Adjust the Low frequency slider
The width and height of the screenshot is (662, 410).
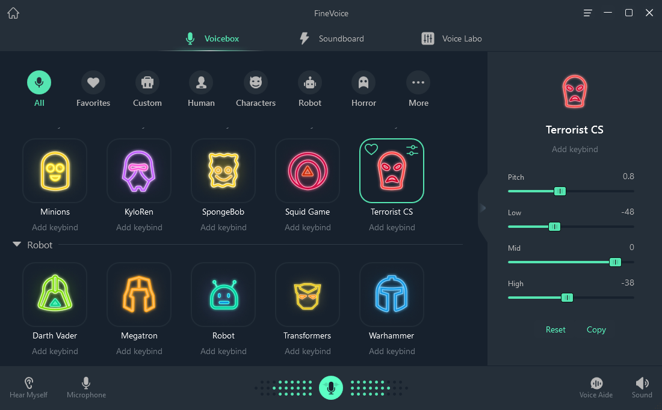[x=554, y=227]
